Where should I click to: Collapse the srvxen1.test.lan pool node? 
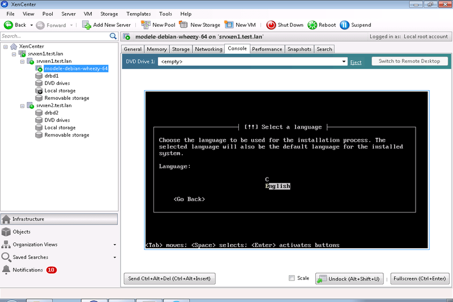pos(14,54)
